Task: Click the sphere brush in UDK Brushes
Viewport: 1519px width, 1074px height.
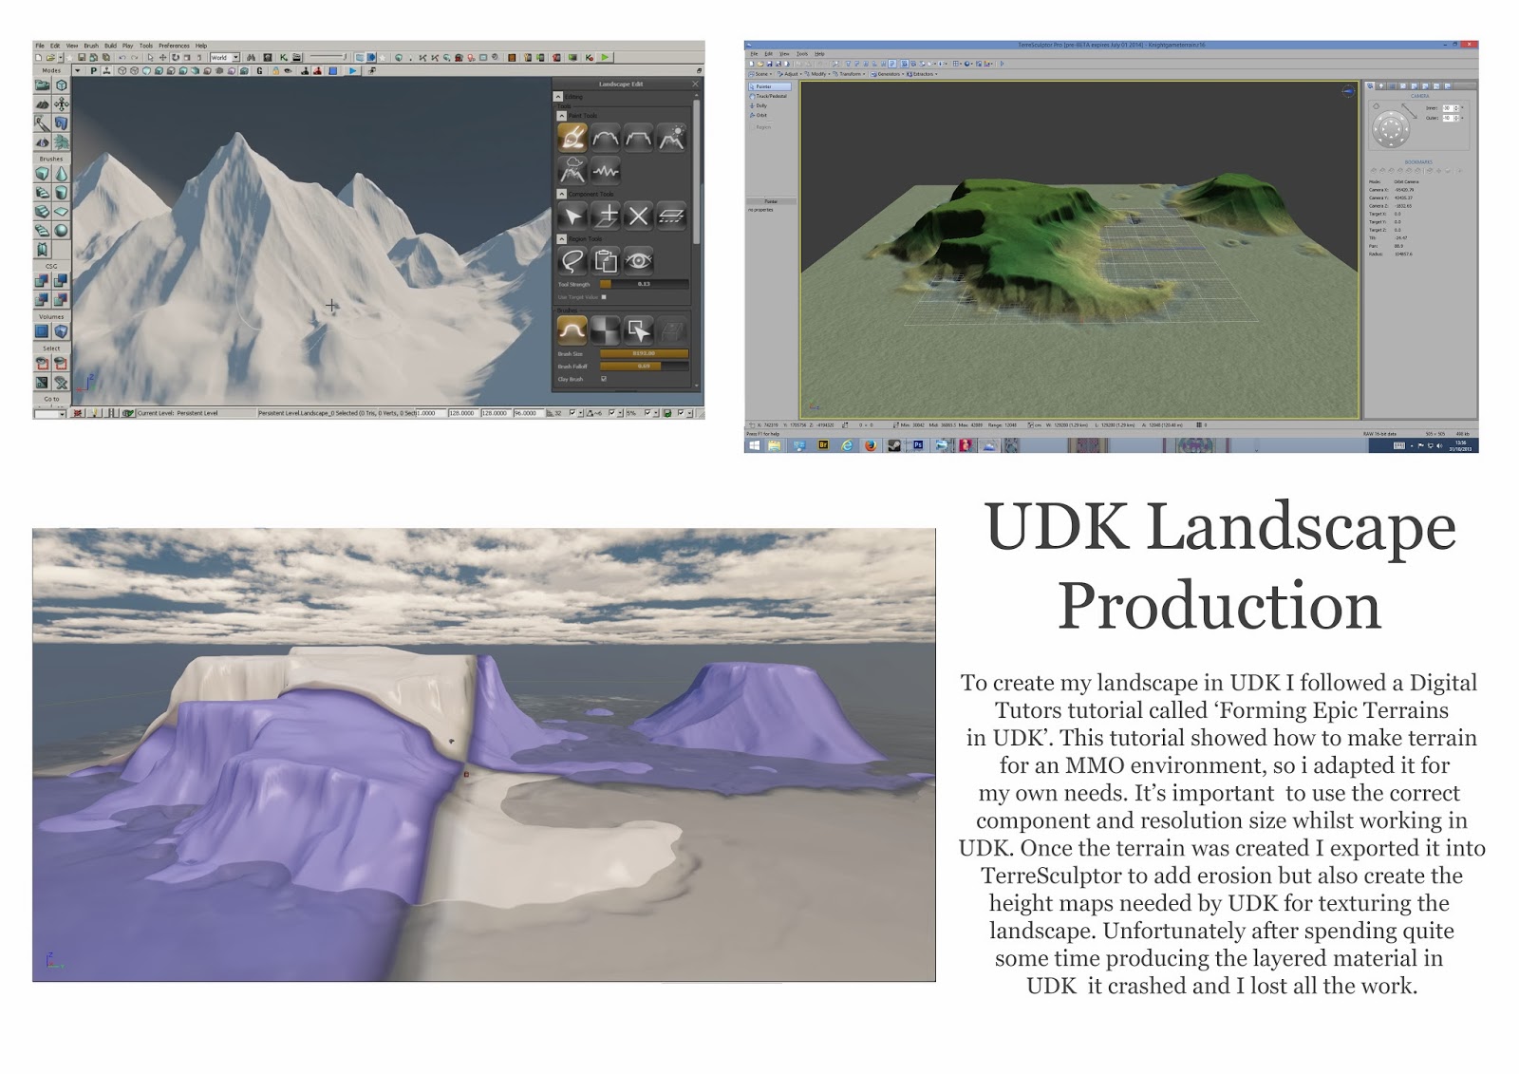Action: coord(61,230)
